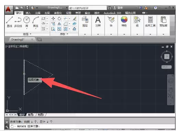
Task: Click the Scale tool icon
Action: pyautogui.click(x=59, y=29)
